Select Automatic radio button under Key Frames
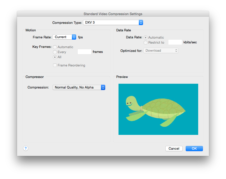226x179 pixels. [x=55, y=47]
